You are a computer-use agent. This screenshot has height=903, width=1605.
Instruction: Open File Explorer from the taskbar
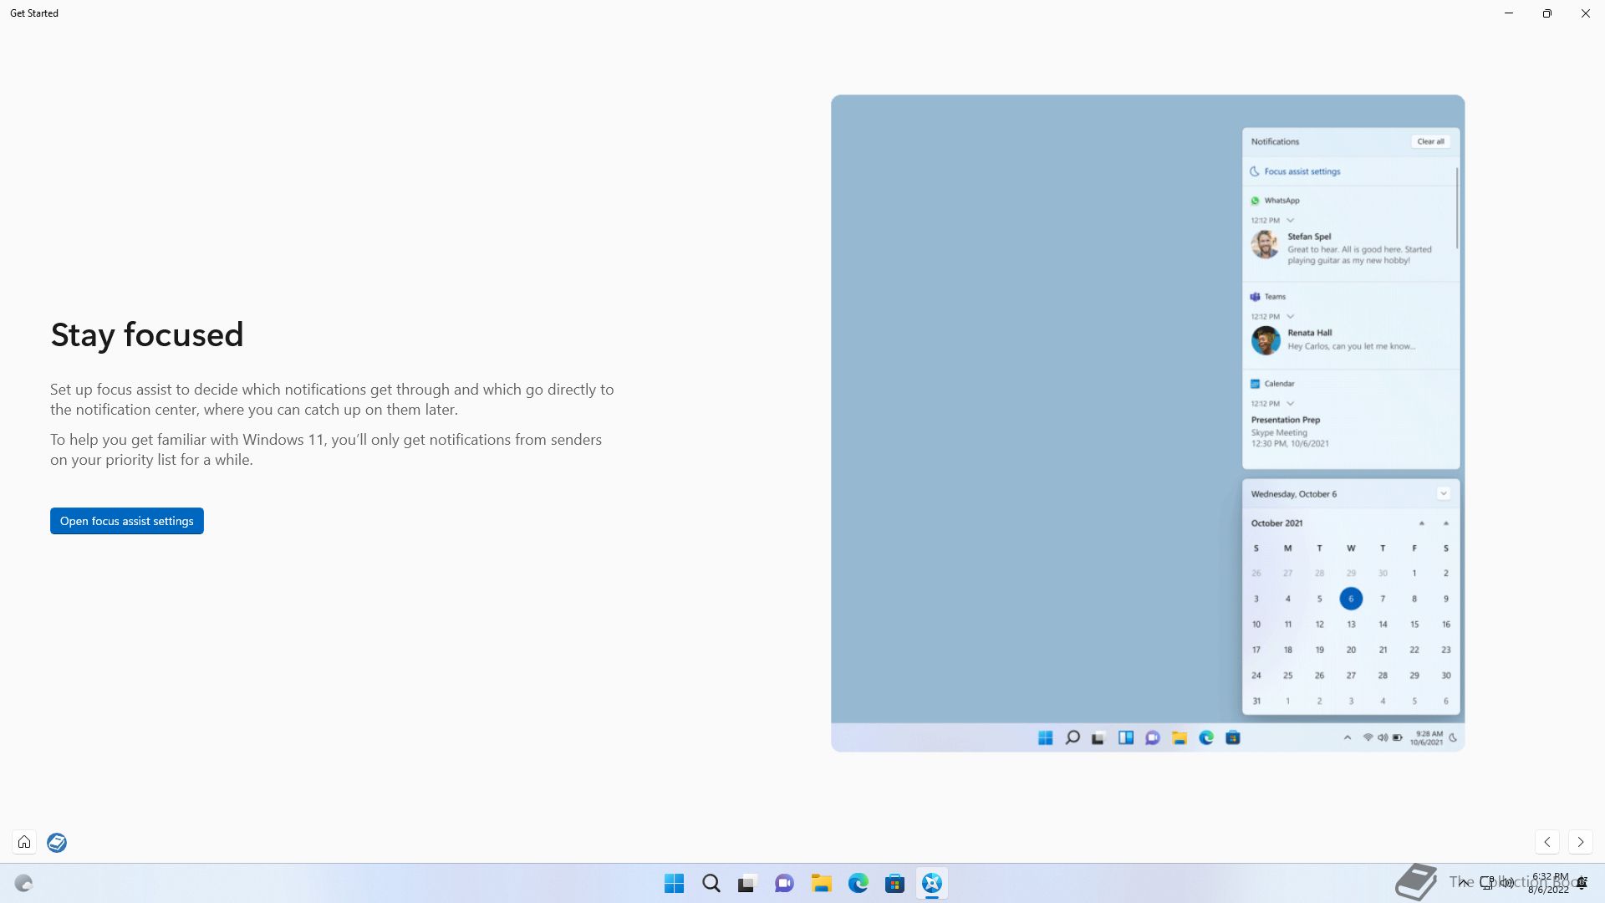coord(821,883)
